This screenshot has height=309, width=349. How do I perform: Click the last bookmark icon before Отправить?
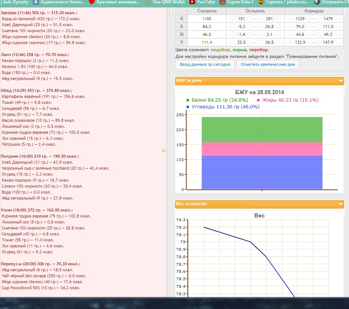(x=317, y=2)
